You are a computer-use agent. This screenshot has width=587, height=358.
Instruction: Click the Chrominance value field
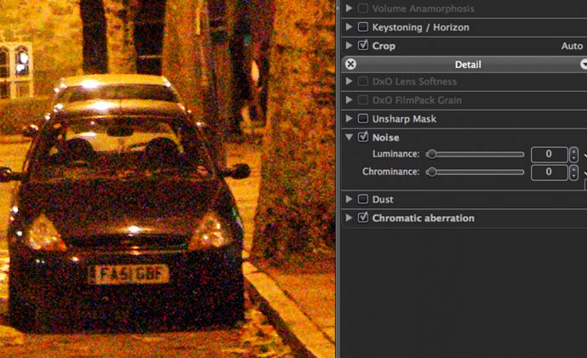tap(549, 172)
